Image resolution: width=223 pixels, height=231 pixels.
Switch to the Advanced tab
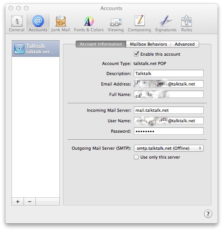(x=185, y=44)
